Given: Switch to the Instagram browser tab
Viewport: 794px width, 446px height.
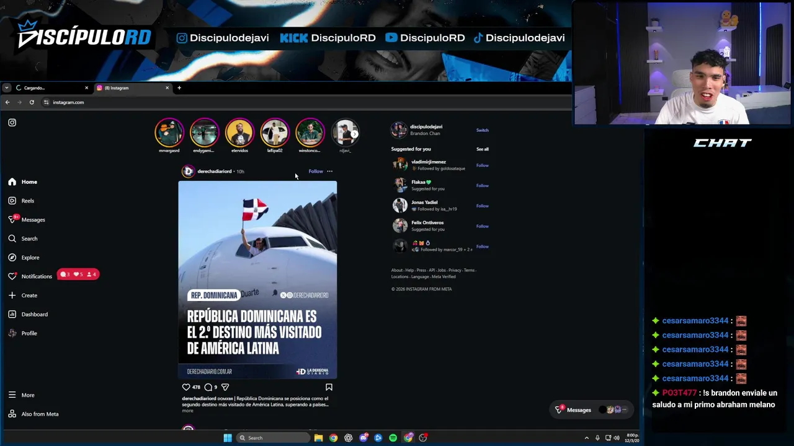Looking at the screenshot, I should point(132,88).
